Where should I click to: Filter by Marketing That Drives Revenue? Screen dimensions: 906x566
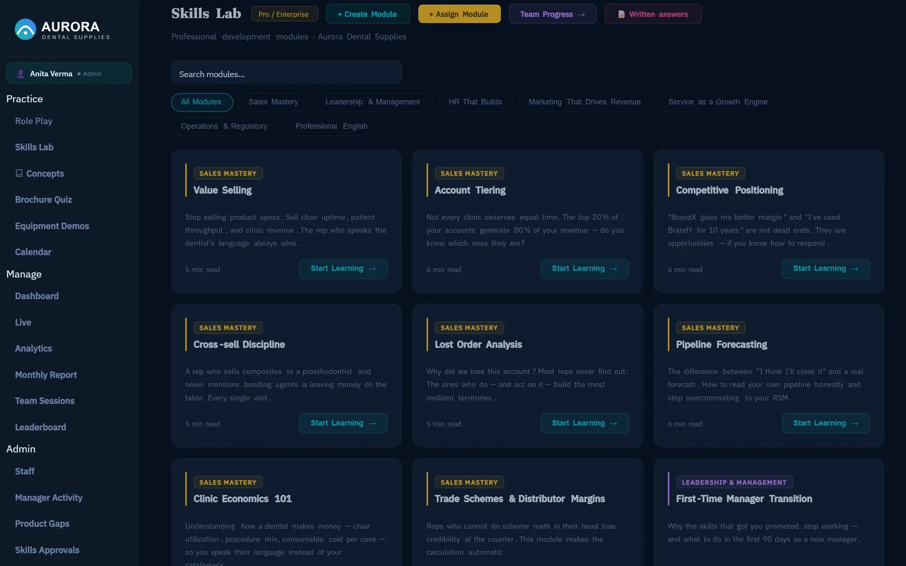[584, 102]
